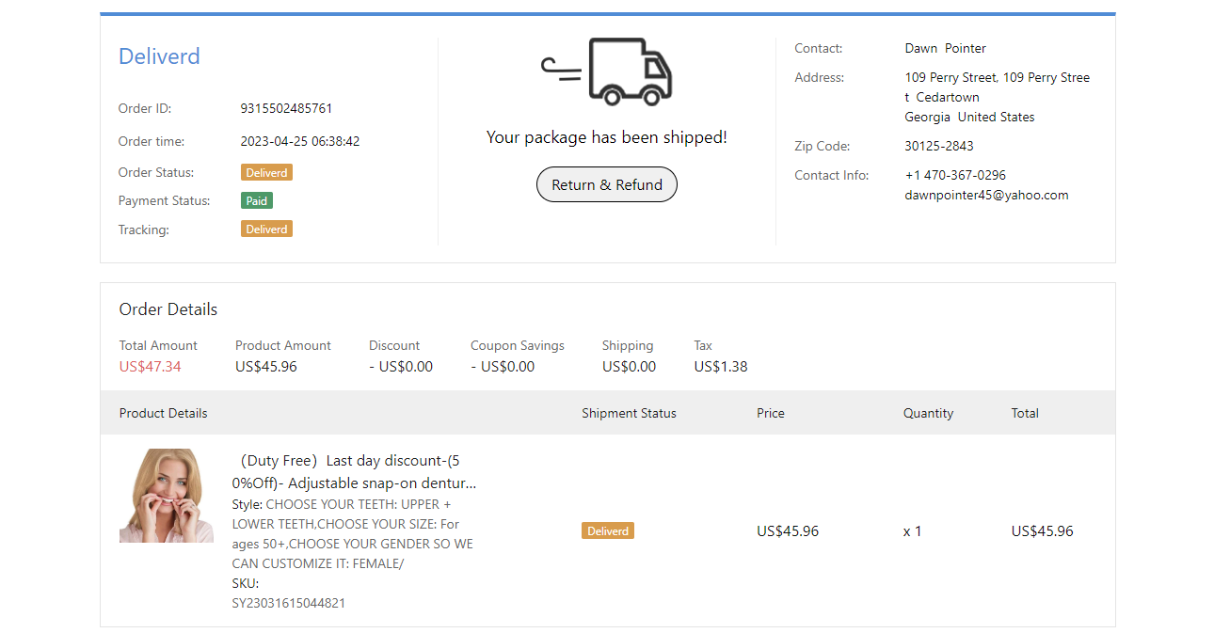Image resolution: width=1230 pixels, height=633 pixels.
Task: Click the red total amount US$47.34
Action: click(150, 367)
